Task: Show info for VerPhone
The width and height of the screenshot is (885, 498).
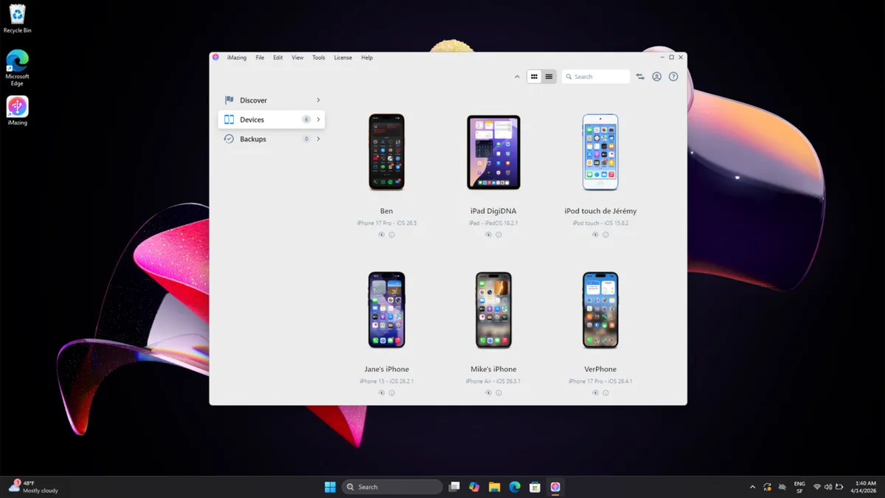Action: 605,392
